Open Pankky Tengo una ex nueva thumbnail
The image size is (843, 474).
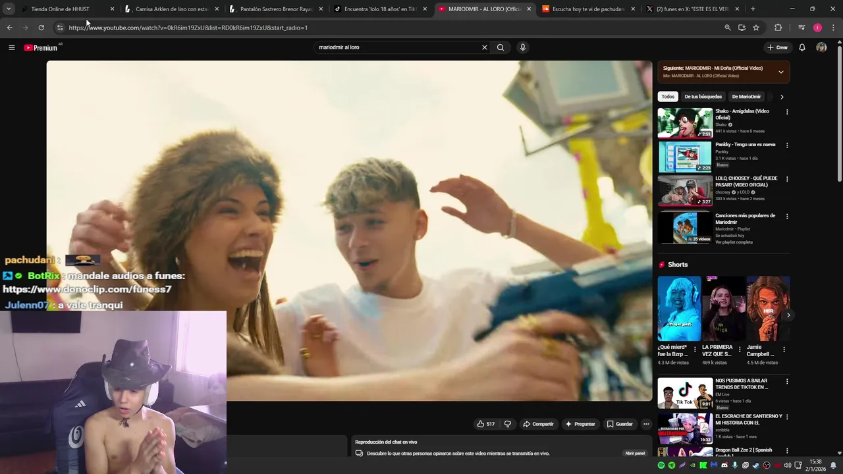coord(685,157)
